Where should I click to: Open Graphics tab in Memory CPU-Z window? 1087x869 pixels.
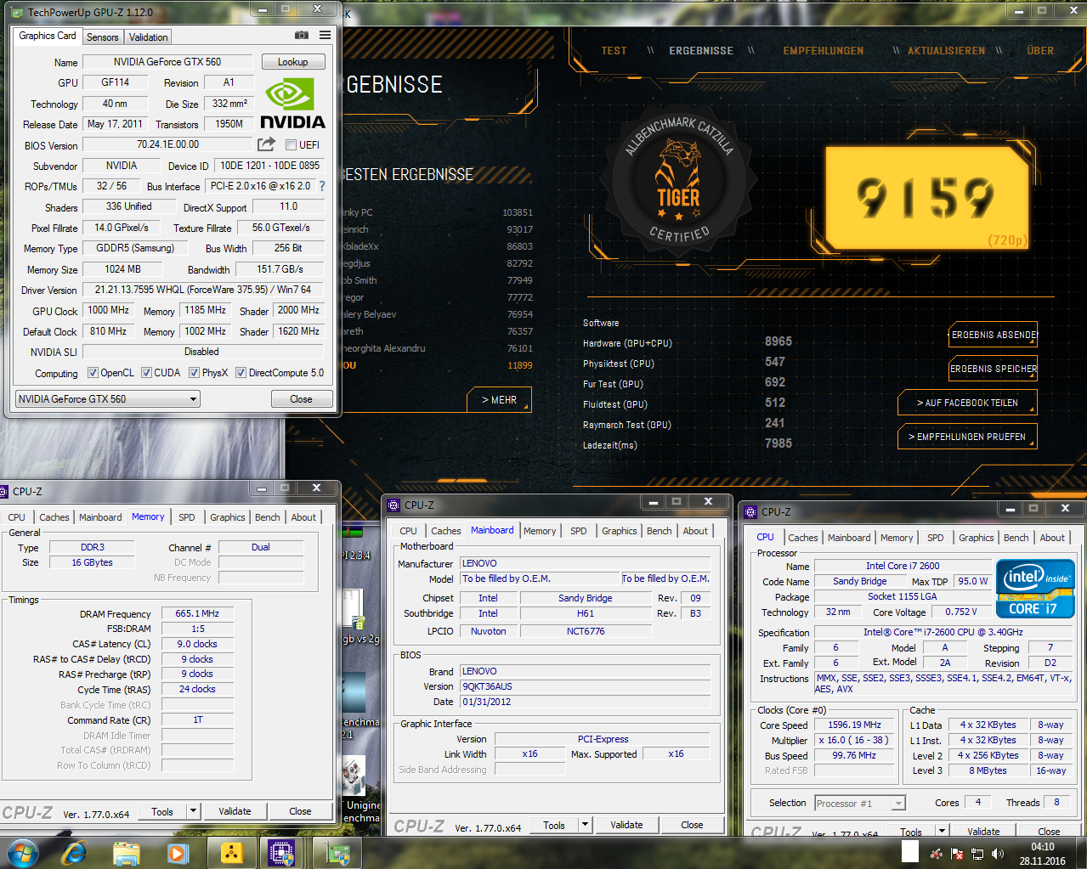click(228, 517)
